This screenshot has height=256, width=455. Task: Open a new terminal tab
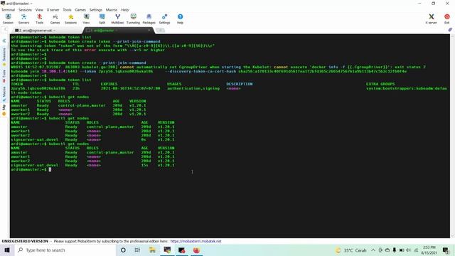[x=160, y=30]
